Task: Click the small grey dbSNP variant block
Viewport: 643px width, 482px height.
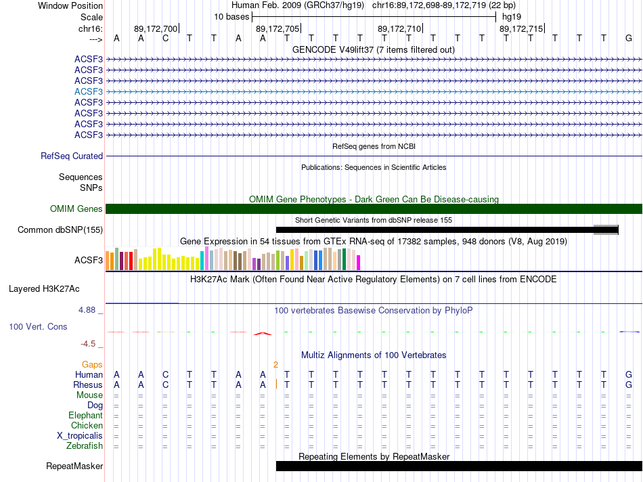Action: tap(605, 229)
